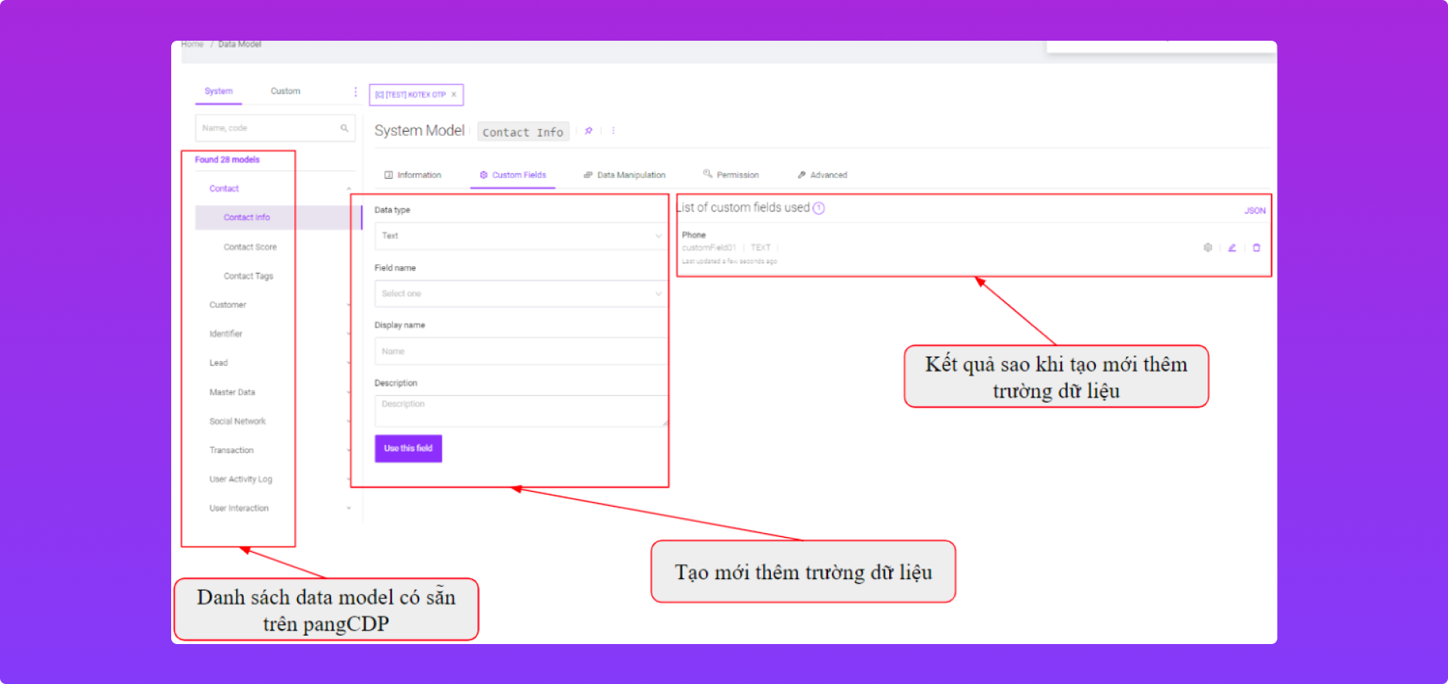Viewport: 1448px width, 684px height.
Task: Collapse the Contact model group
Action: [x=348, y=189]
